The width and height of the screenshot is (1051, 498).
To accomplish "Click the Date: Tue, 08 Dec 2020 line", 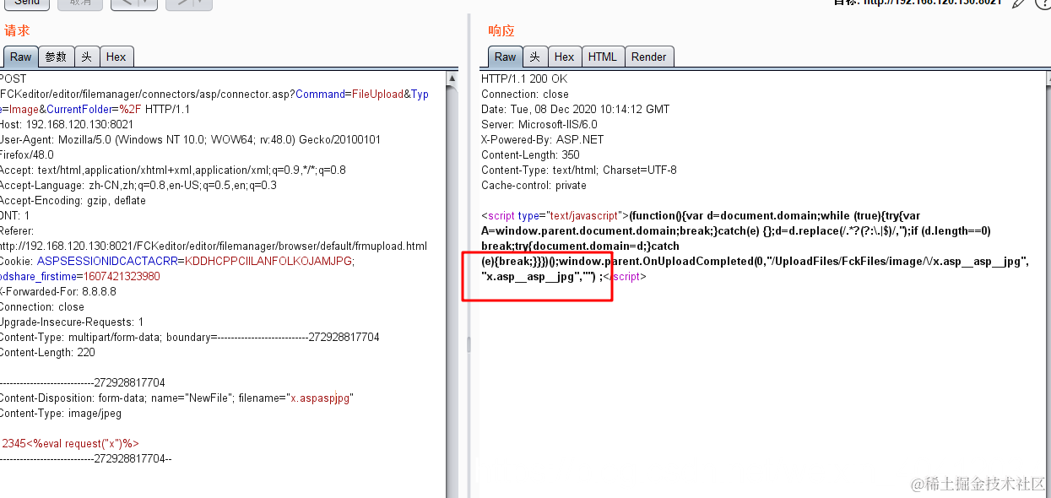I will pos(575,109).
